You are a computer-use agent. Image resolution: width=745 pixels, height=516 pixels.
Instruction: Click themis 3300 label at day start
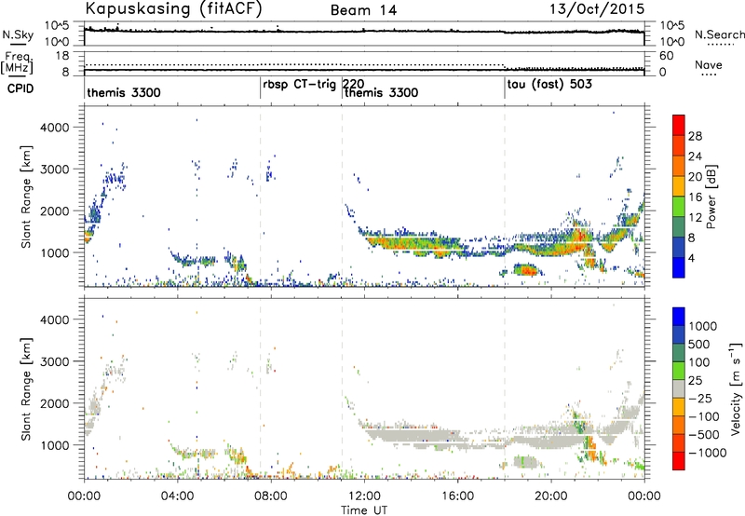click(x=124, y=92)
